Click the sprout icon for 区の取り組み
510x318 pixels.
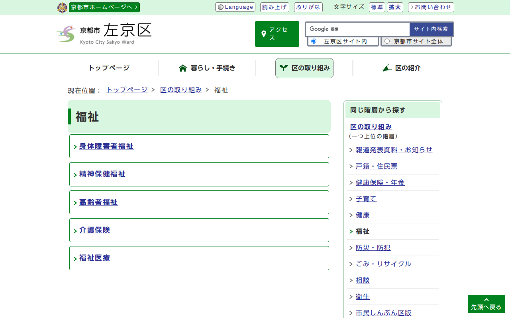pos(284,68)
